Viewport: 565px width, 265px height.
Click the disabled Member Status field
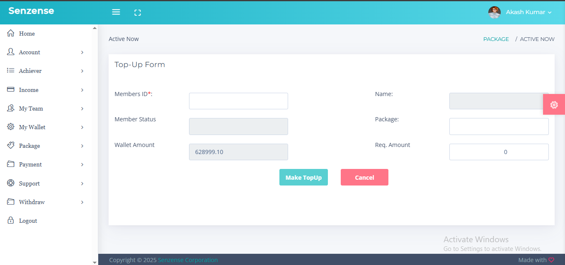[x=238, y=126]
